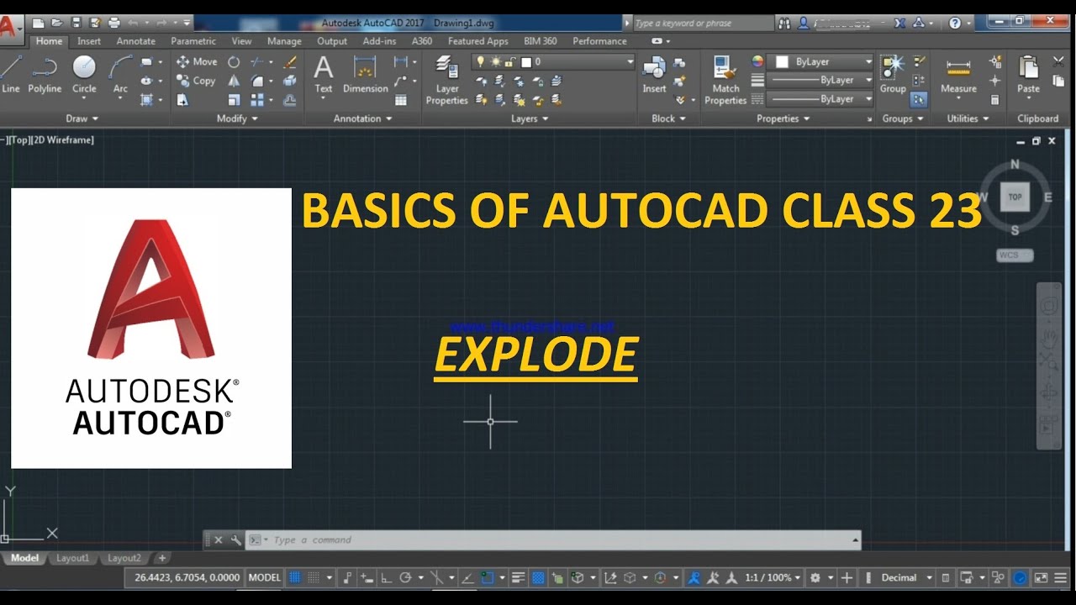Open the Manage ribbon tab
This screenshot has width=1076, height=605.
click(284, 40)
